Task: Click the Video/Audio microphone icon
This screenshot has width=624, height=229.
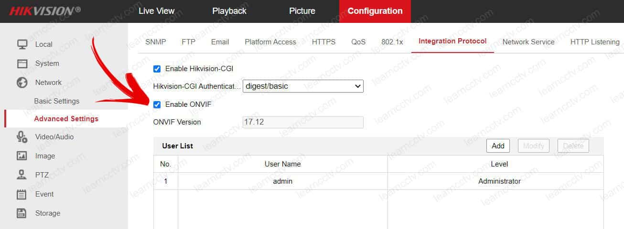Action: [22, 137]
